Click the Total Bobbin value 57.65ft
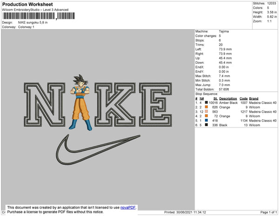This screenshot has height=216, width=279. [224, 89]
